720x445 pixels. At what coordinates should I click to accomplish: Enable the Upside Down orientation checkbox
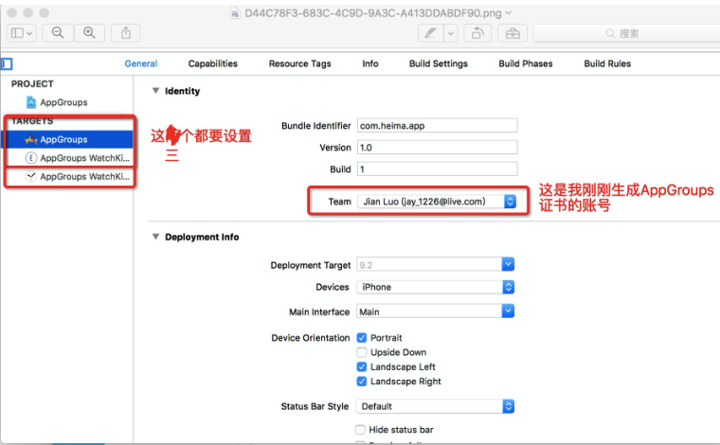pyautogui.click(x=362, y=352)
